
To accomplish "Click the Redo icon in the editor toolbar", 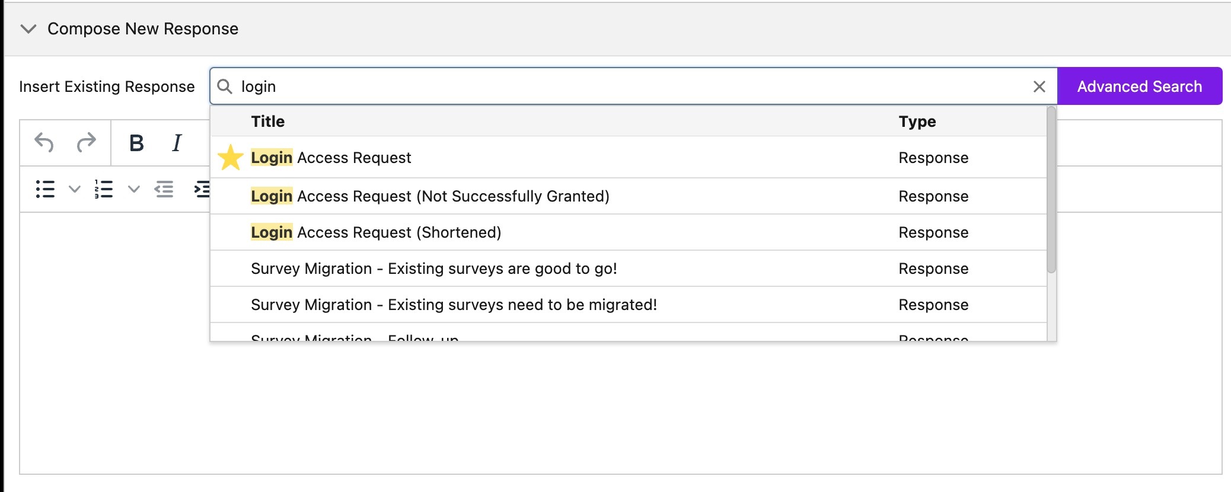I will 88,142.
